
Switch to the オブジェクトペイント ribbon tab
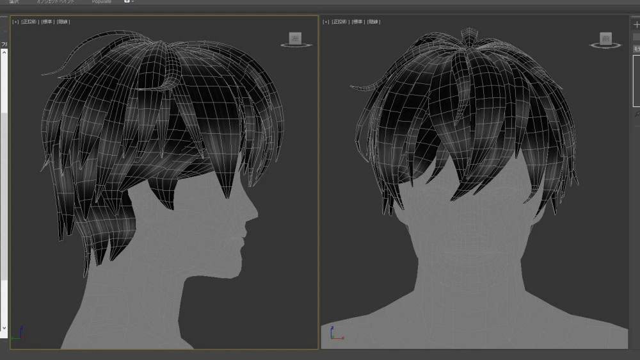tap(56, 2)
